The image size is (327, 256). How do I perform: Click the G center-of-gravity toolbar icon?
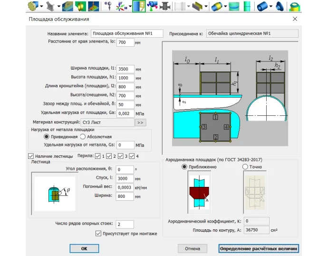click(108, 6)
